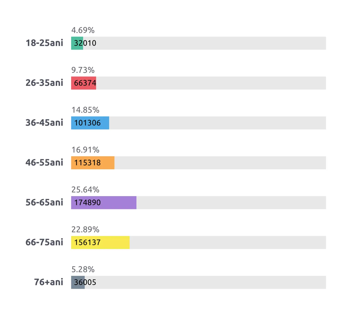The image size is (343, 312).
Task: Click the 22.89% percentage text
Action: 85,230
